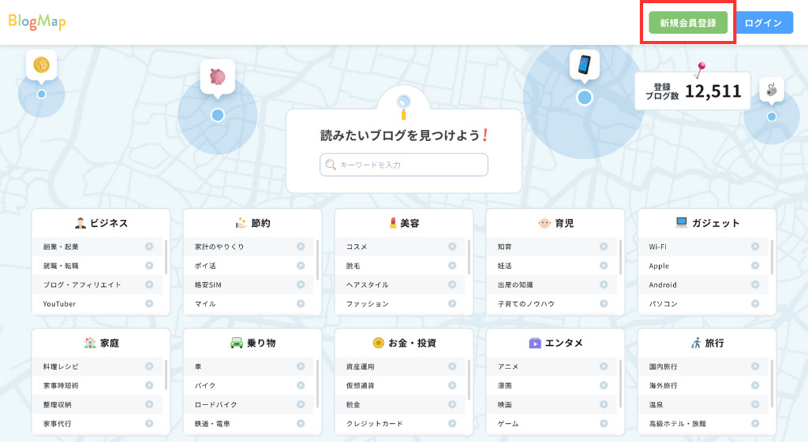Image resolution: width=808 pixels, height=442 pixels.
Task: Click the ビジネス list scrollbar
Action: pos(166,256)
